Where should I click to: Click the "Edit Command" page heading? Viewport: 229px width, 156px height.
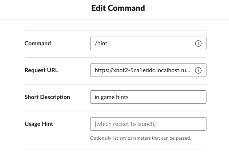pos(118,8)
